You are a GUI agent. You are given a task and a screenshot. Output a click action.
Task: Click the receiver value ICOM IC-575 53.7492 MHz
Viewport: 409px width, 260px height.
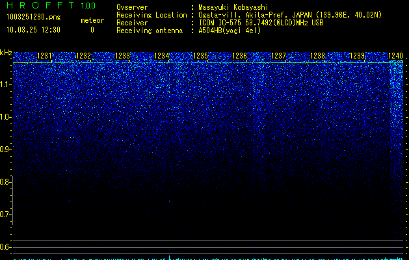[261, 23]
